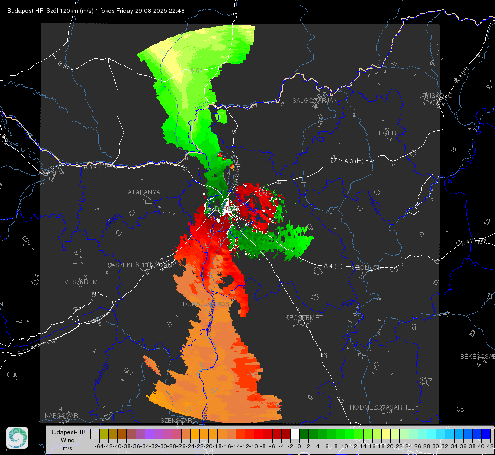Image resolution: width=495 pixels, height=455 pixels.
Task: Click the MISKOLC city label
Action: click(439, 96)
